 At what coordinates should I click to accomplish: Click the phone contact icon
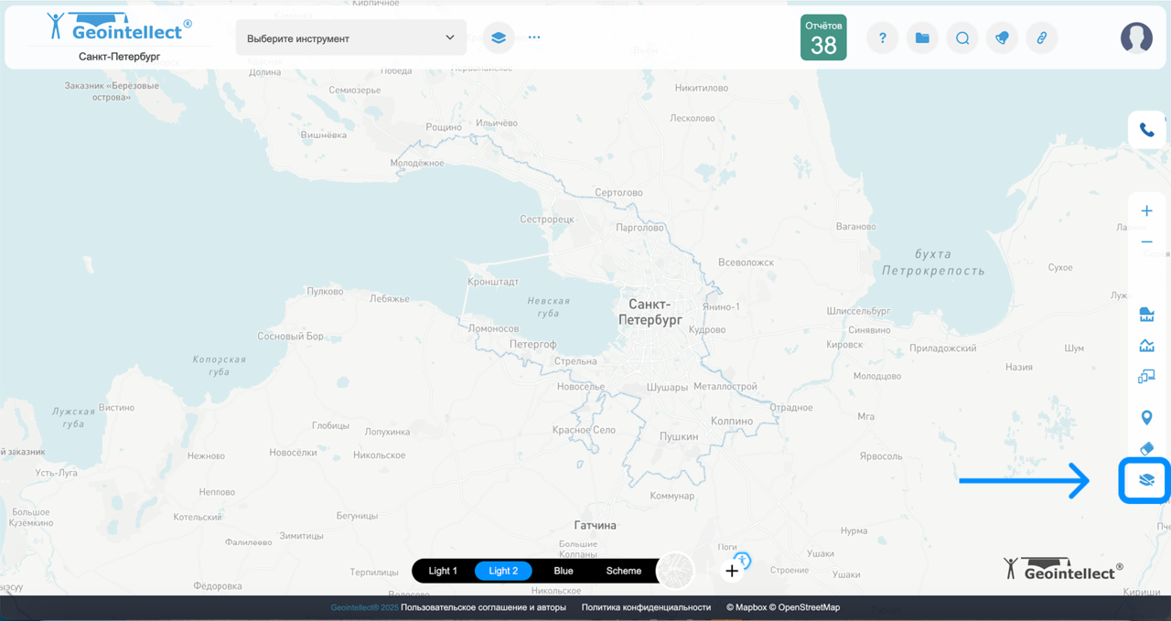point(1146,130)
